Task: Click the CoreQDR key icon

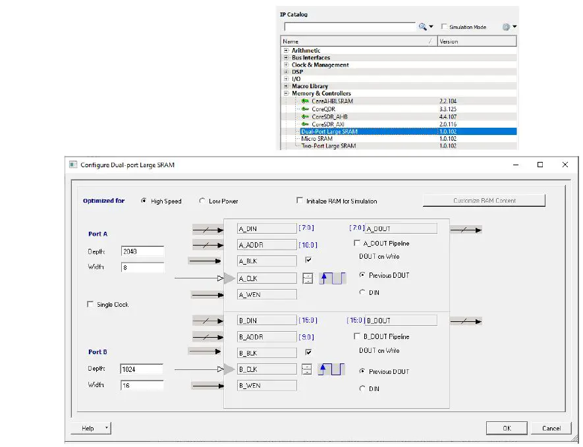Action: tap(305, 108)
